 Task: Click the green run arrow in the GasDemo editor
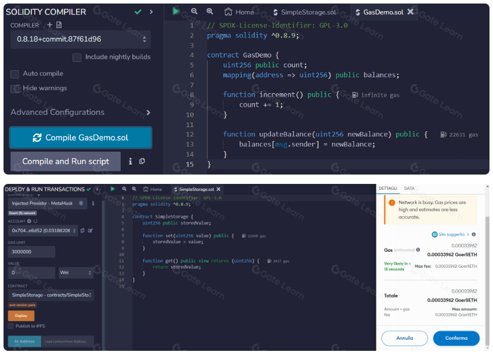pos(176,11)
